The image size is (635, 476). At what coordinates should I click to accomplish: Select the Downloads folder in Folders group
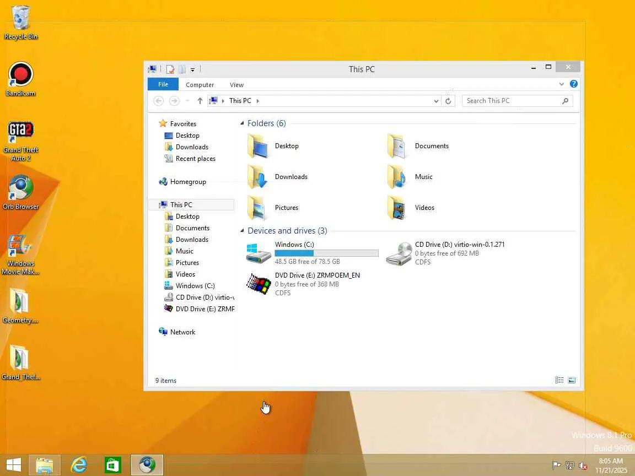[x=278, y=177]
